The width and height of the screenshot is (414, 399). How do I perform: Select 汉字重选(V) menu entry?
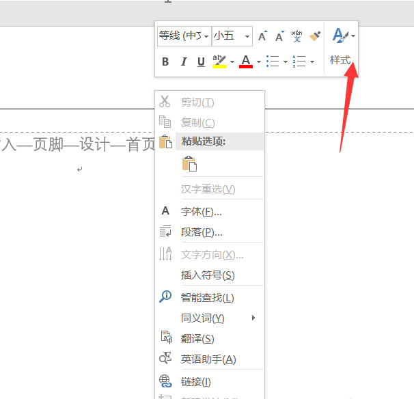pos(210,189)
